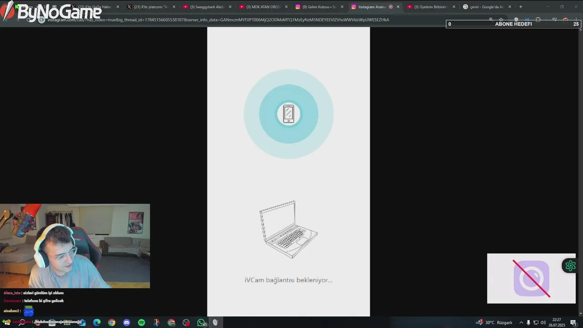Close the Üyelerin Birbirini tab
583x328 pixels.
[x=454, y=7]
